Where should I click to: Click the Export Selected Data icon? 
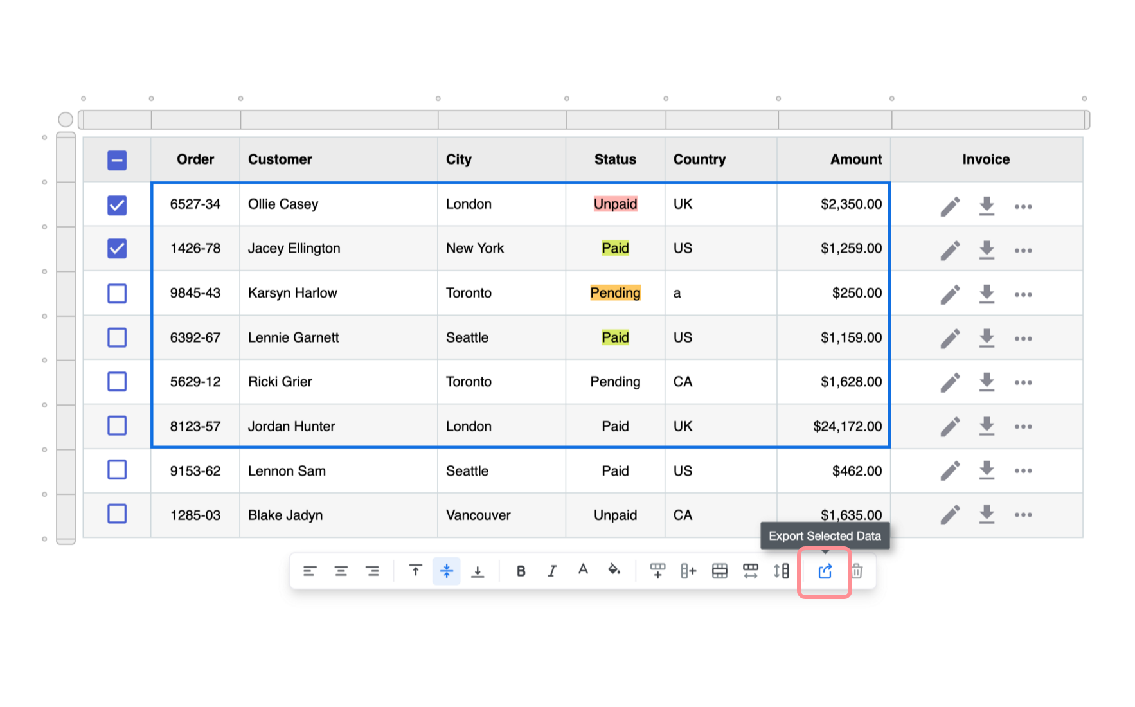pos(825,571)
